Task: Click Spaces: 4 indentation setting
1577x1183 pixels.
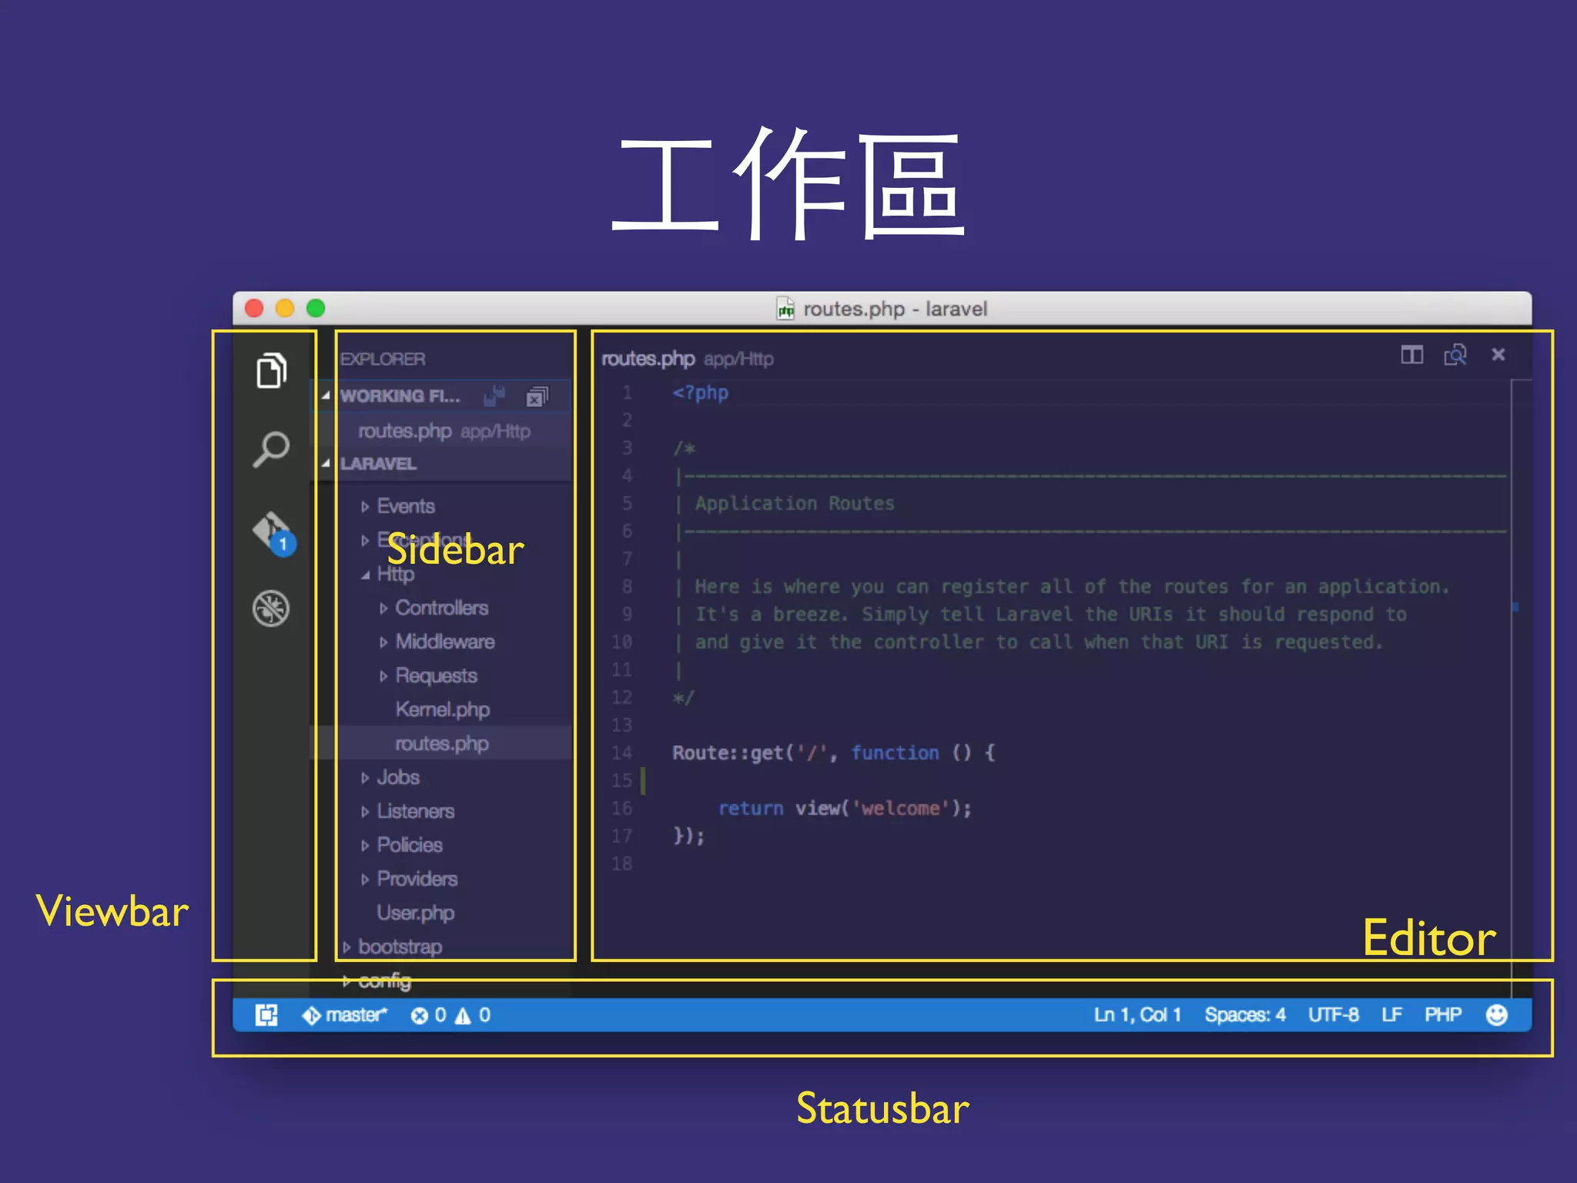Action: (x=1245, y=1015)
